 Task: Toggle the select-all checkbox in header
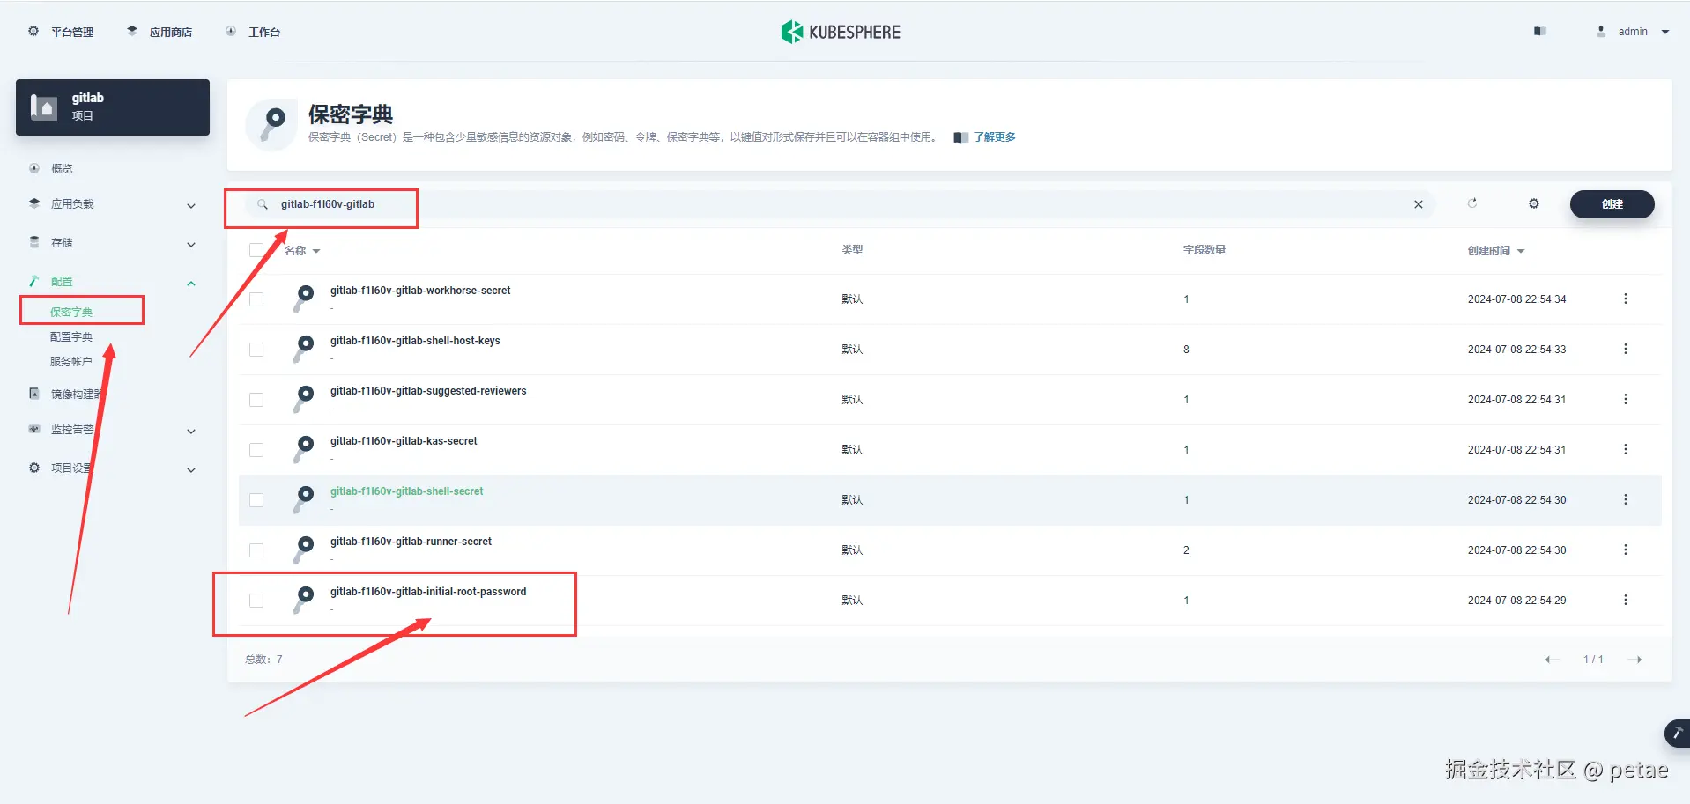click(x=256, y=250)
